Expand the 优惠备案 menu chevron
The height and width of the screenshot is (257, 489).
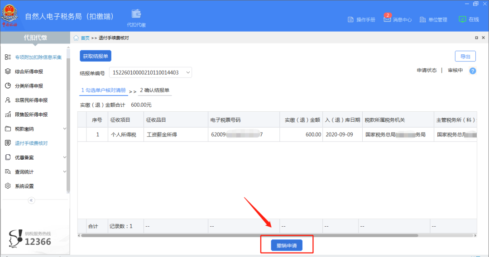(x=65, y=157)
